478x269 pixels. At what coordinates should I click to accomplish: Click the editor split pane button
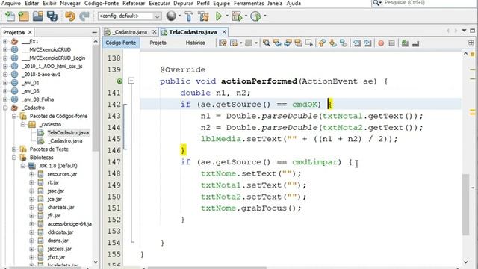click(x=471, y=43)
